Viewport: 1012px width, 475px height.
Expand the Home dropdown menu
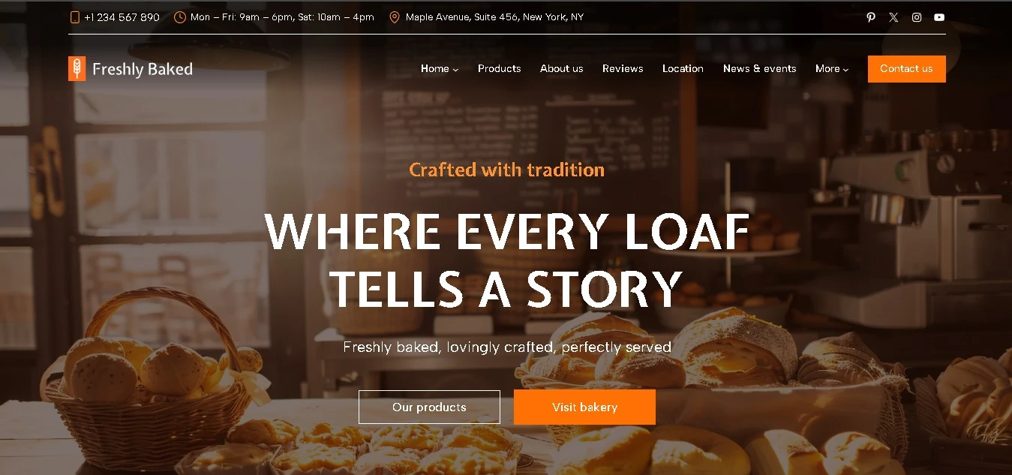(x=440, y=68)
